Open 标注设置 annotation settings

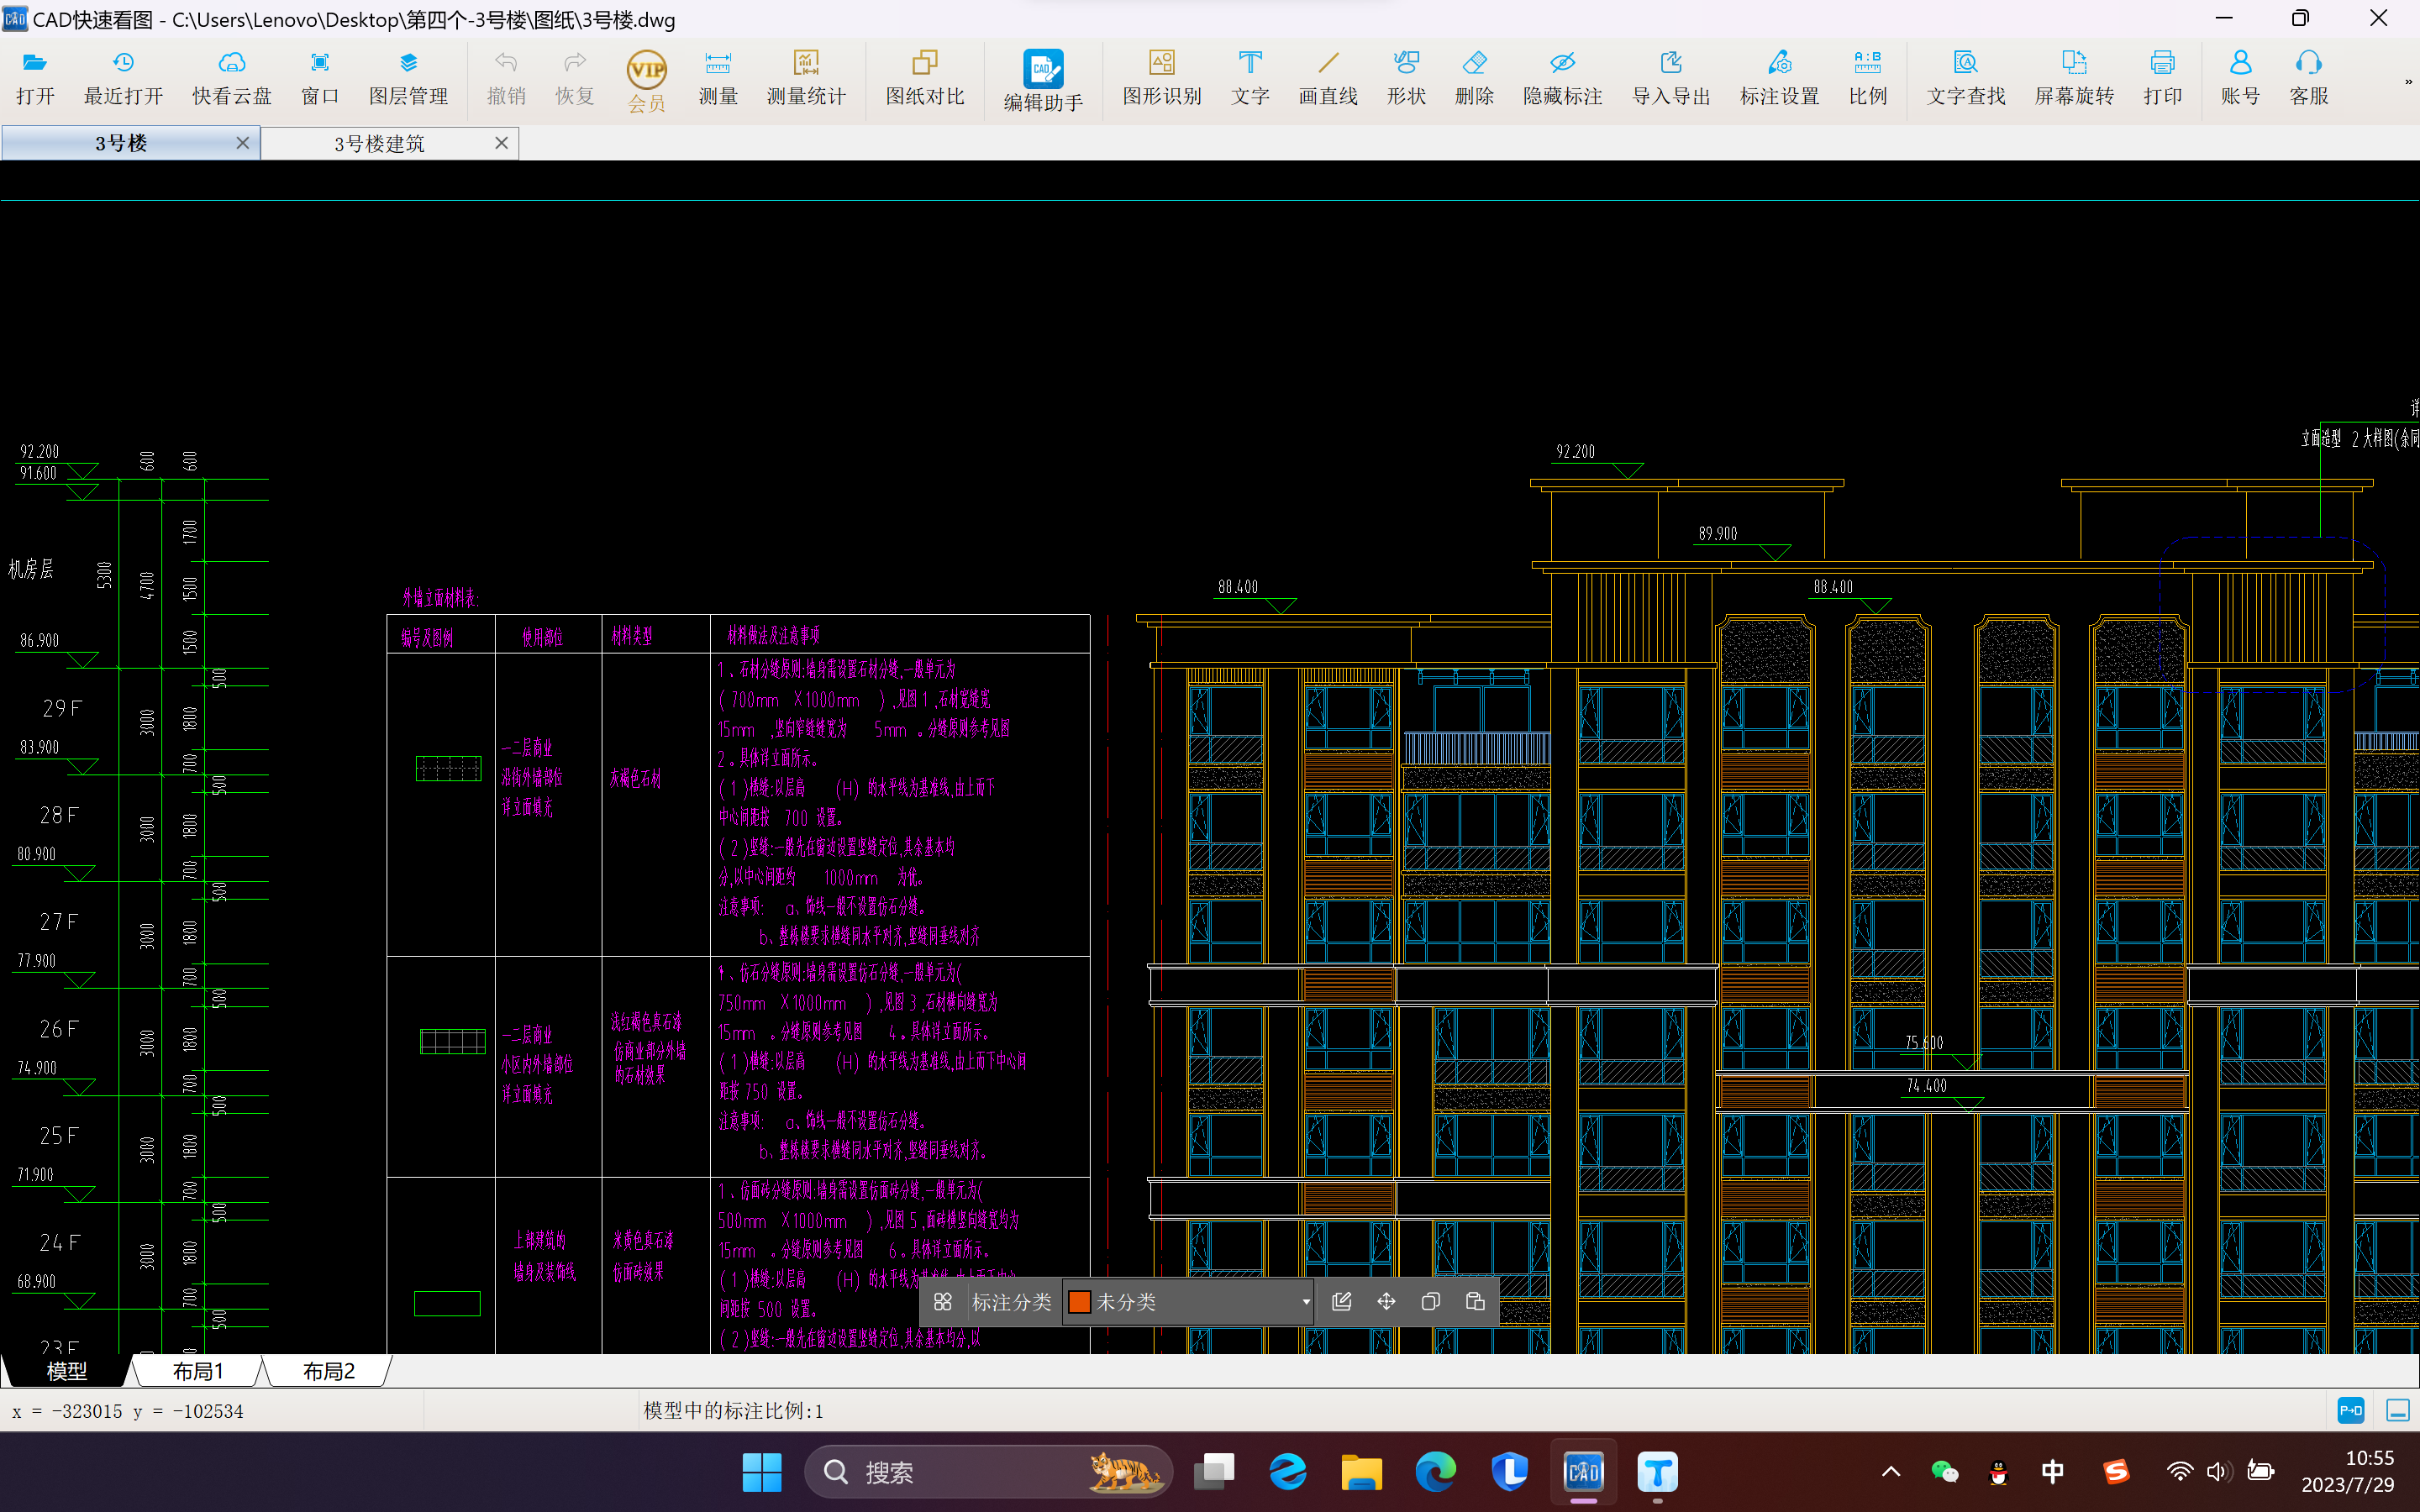coord(1780,78)
